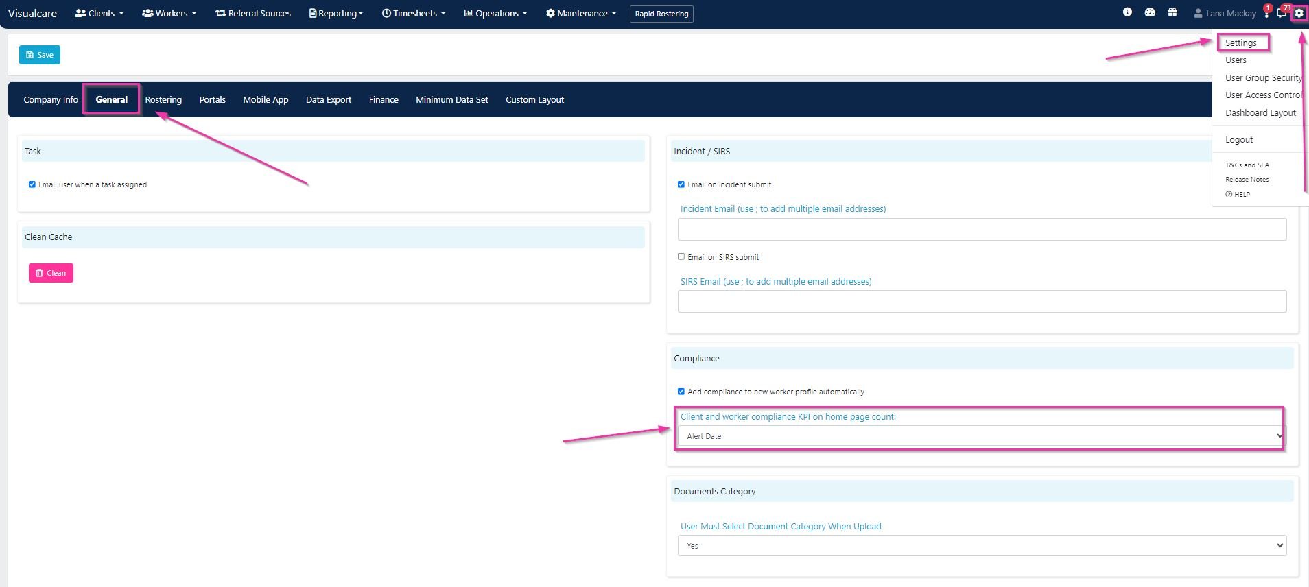Click the Visualcare logo
The image size is (1309, 587).
click(x=32, y=13)
